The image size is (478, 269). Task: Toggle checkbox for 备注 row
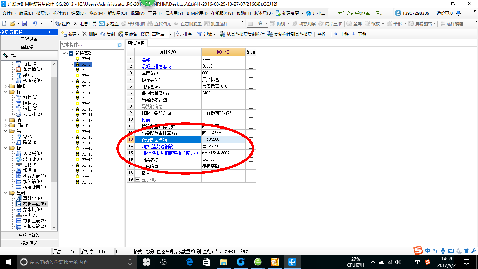(251, 173)
